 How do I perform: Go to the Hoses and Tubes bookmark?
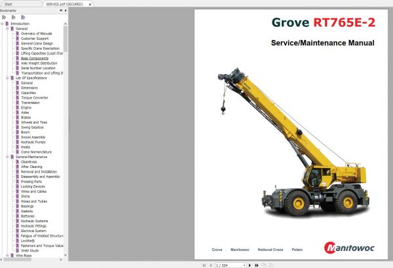coord(34,201)
